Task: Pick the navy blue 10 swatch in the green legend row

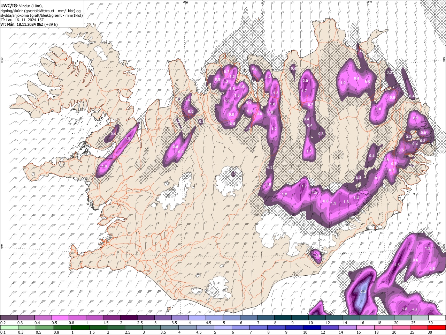Action: [313, 327]
